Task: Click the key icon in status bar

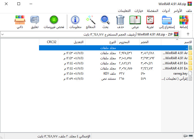Action: [185, 136]
